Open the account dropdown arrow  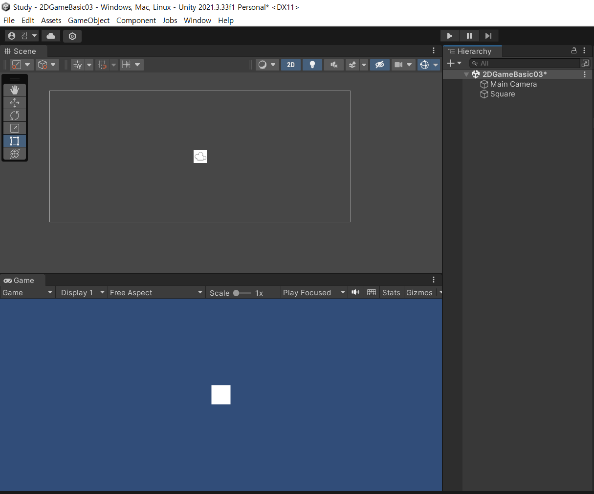[34, 36]
